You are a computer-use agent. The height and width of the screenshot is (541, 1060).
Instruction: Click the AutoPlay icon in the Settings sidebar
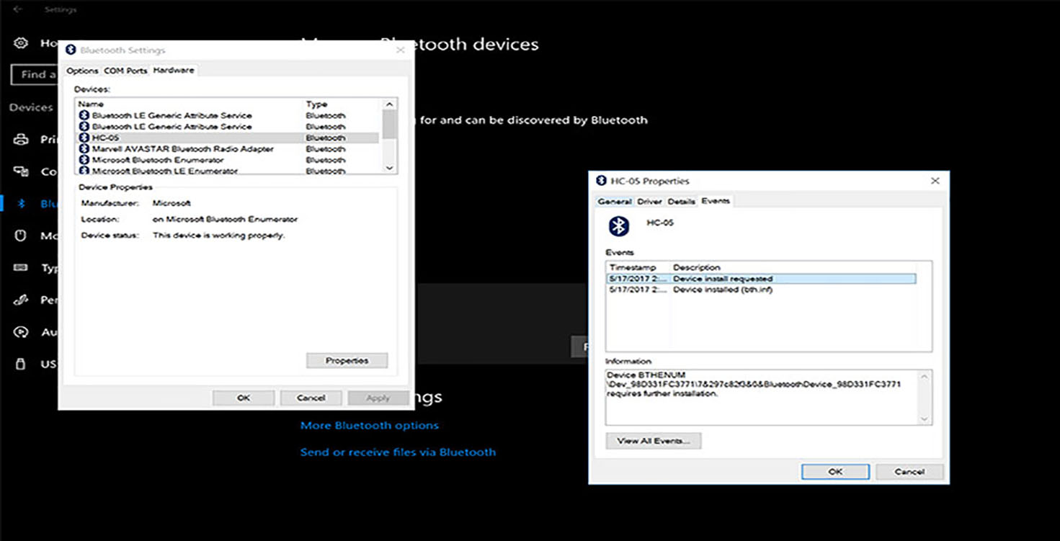click(21, 332)
